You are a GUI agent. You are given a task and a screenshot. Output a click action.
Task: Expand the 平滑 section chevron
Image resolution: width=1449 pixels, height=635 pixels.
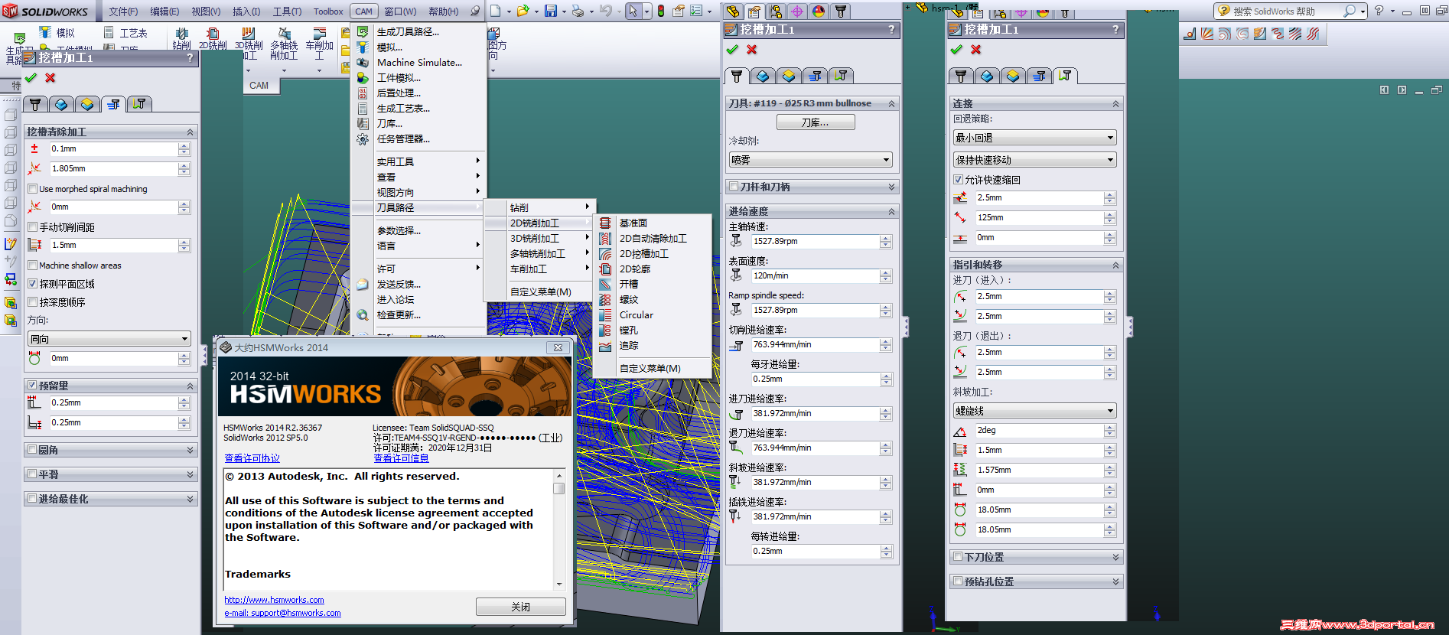(x=190, y=474)
